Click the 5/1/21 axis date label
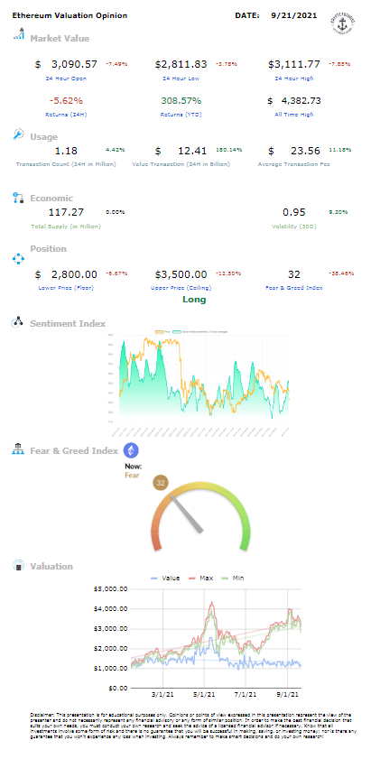Image resolution: width=380 pixels, height=759 pixels. coord(205,695)
